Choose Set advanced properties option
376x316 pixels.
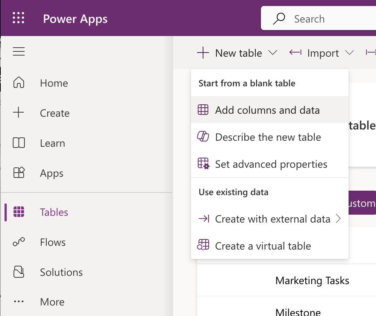click(271, 164)
